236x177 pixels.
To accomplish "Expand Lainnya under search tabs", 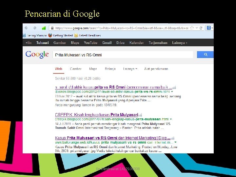I will [130, 69].
